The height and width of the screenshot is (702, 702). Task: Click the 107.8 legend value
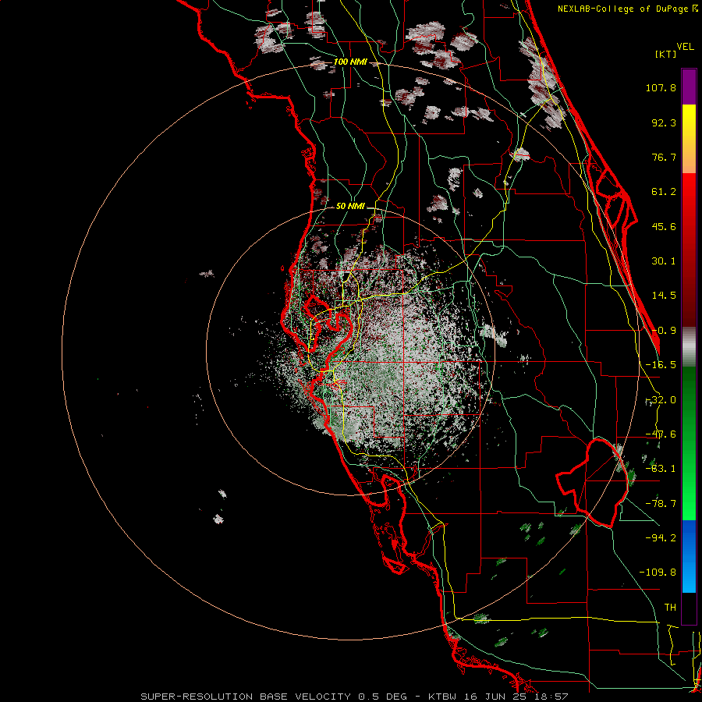click(x=661, y=87)
